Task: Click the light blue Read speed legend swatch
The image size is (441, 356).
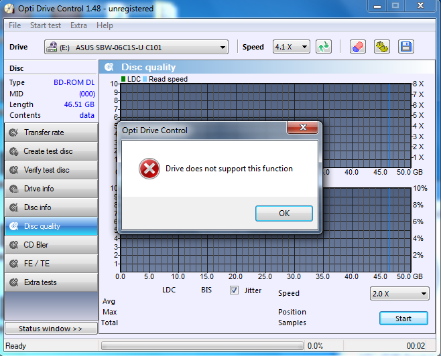Action: click(x=145, y=79)
